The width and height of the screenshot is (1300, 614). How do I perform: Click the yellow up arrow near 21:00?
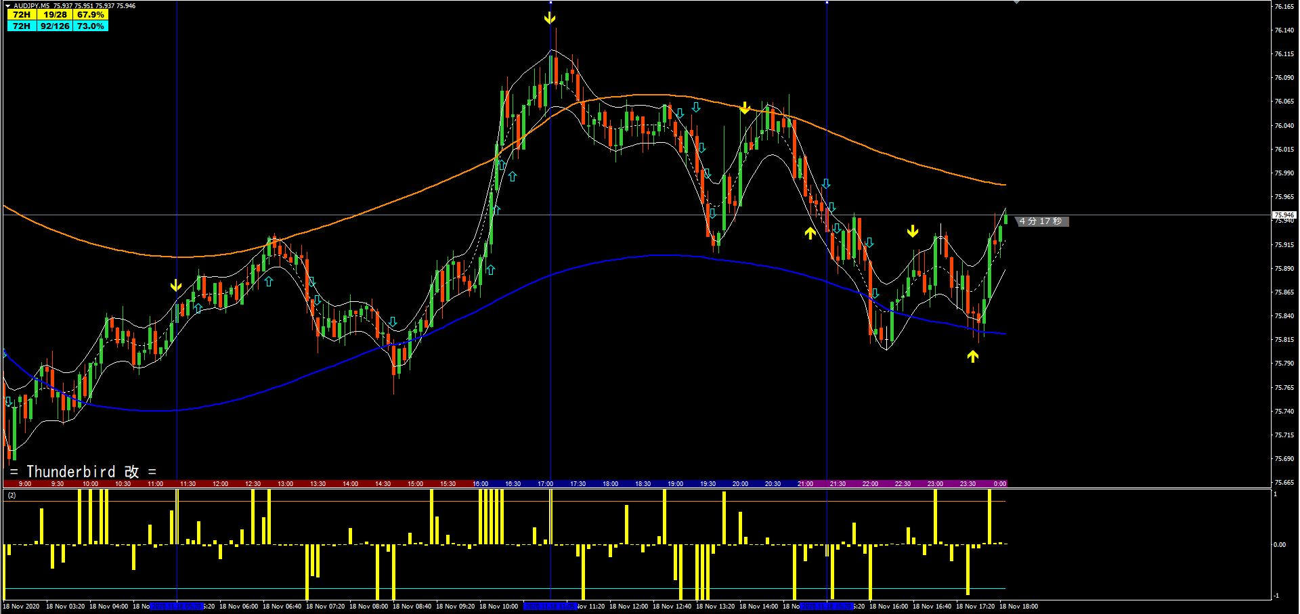click(x=810, y=232)
